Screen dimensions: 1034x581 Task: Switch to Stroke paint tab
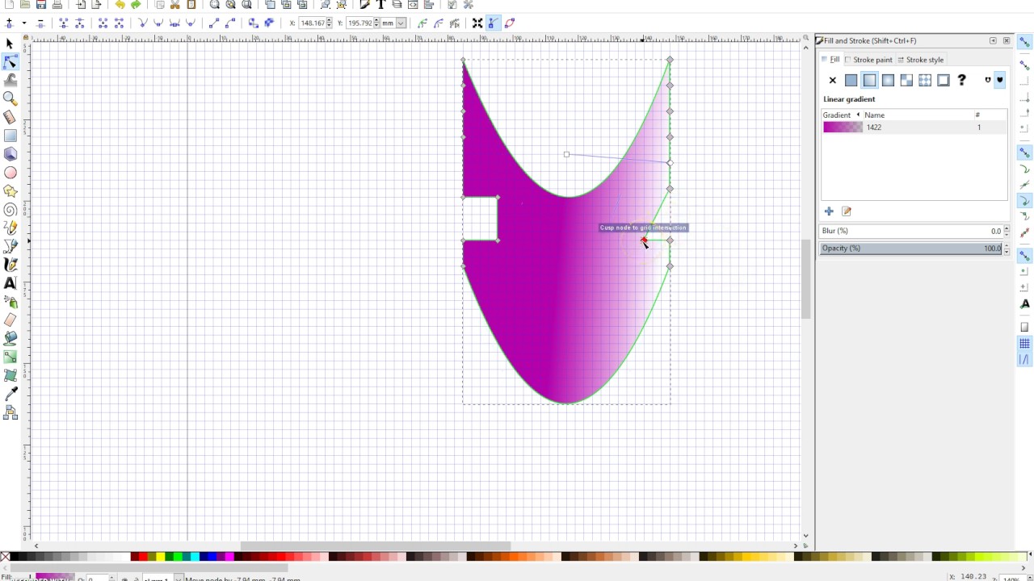point(868,60)
